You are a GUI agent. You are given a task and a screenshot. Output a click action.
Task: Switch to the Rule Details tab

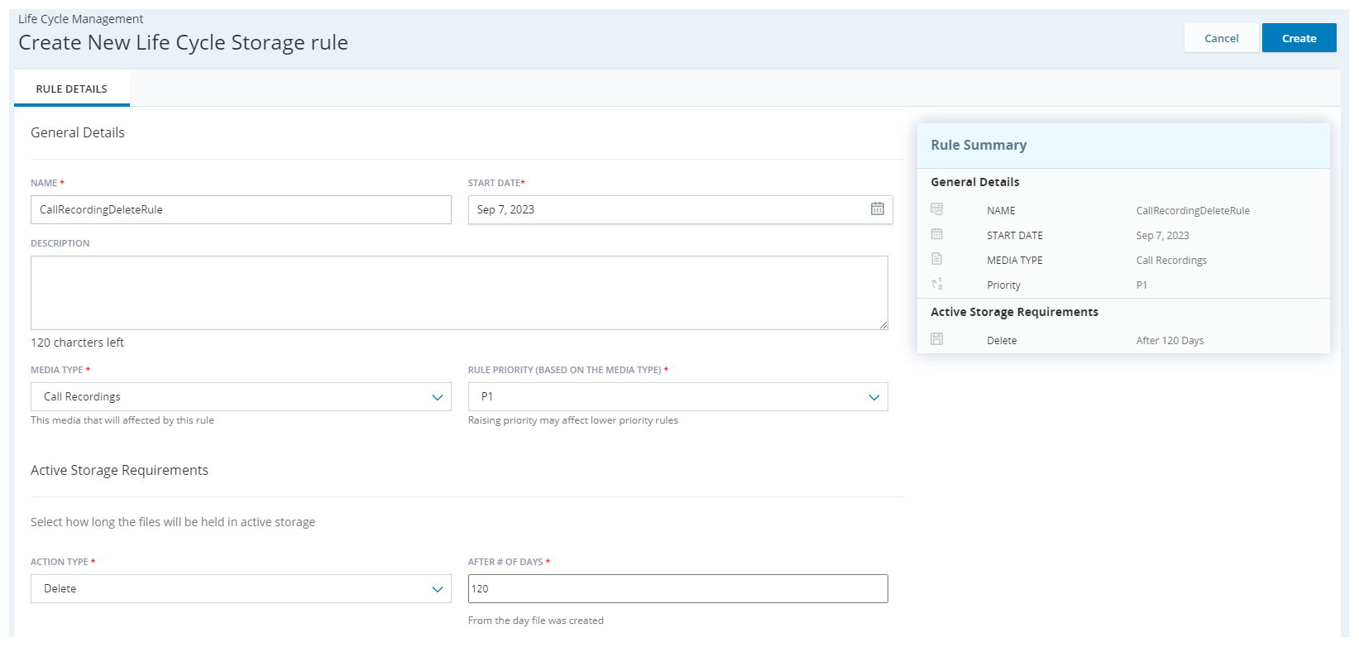pyautogui.click(x=72, y=89)
